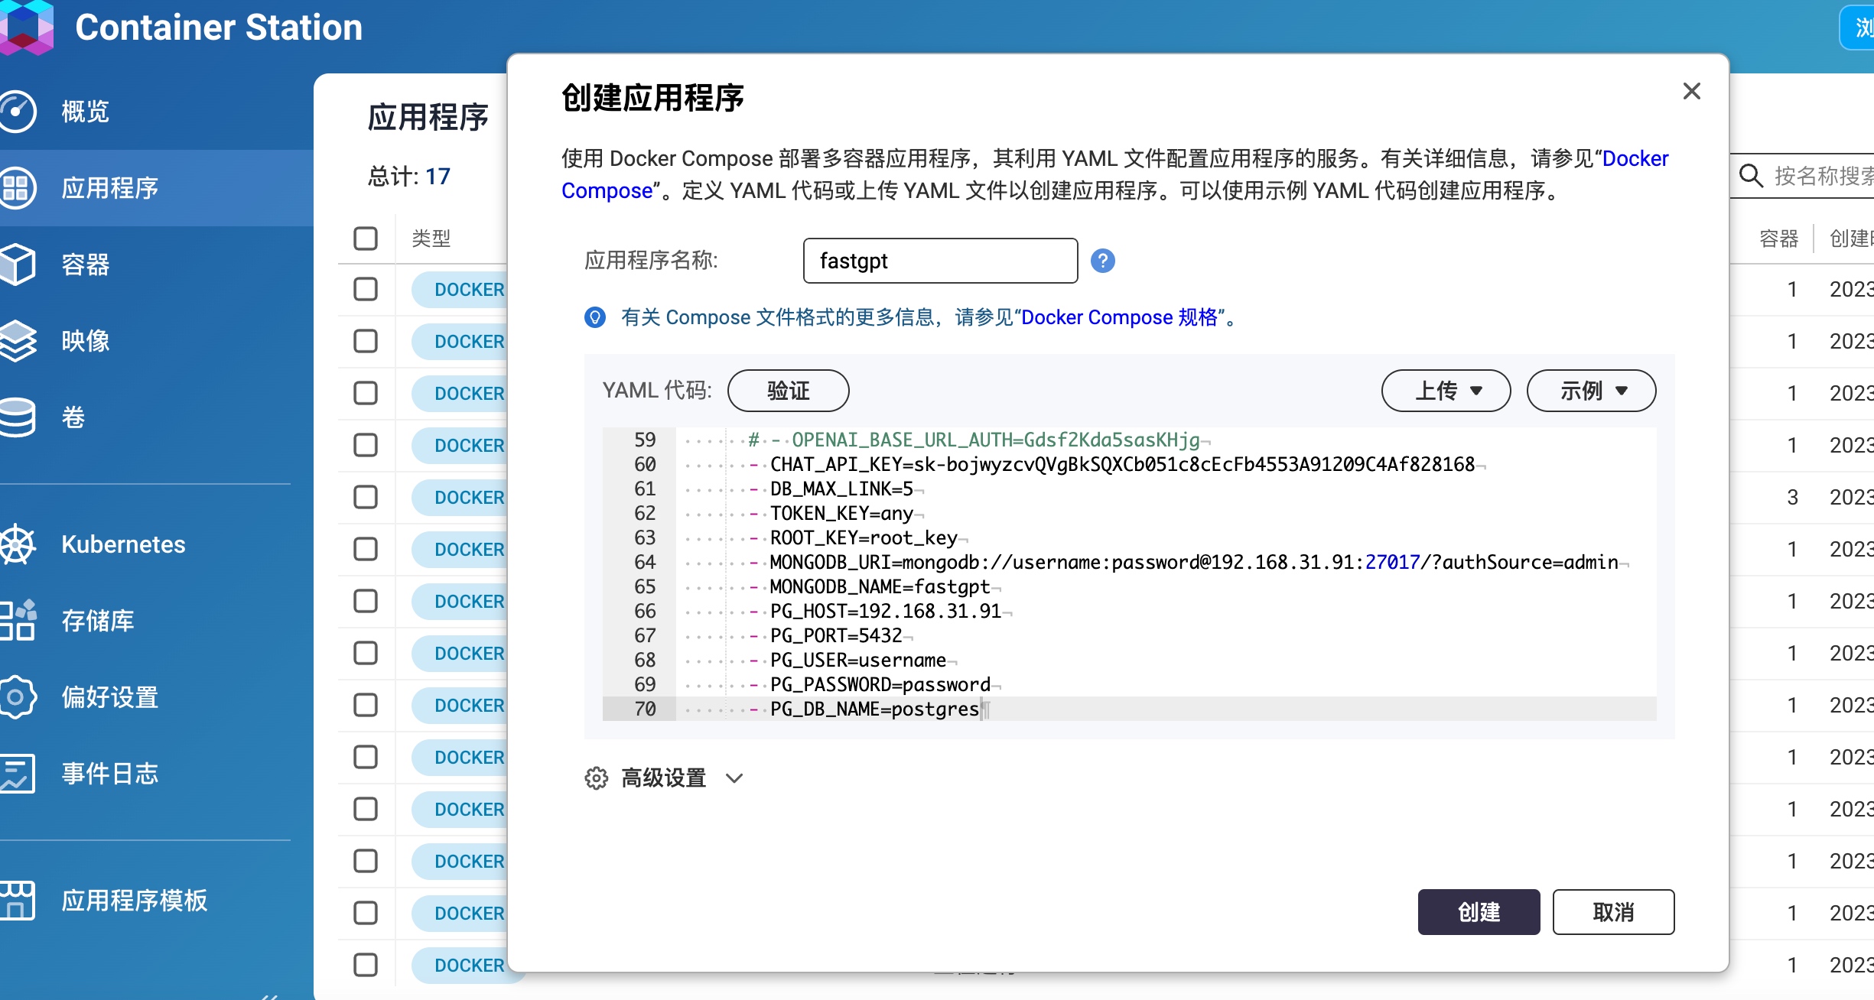The width and height of the screenshot is (1874, 1000).
Task: Open the 示例 example dropdown
Action: pos(1591,391)
